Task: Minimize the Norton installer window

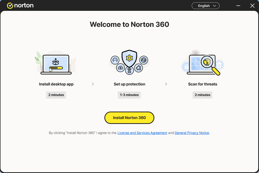Action: tap(238, 6)
